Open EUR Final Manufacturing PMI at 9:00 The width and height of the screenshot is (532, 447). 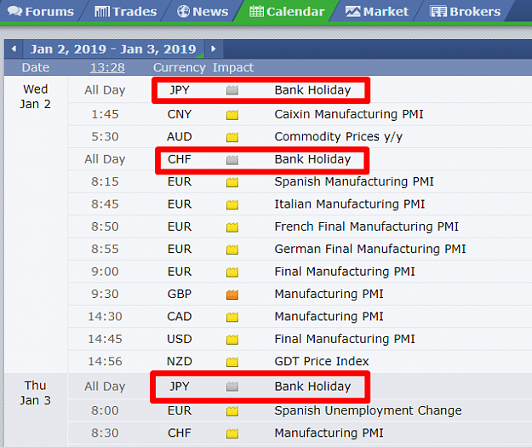(345, 272)
